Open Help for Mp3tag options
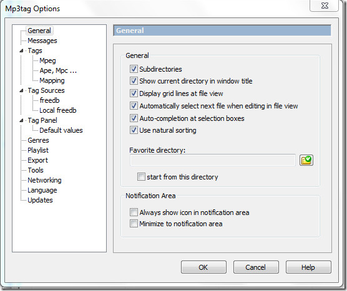Viewport: 347px width, 291px height. 308,267
